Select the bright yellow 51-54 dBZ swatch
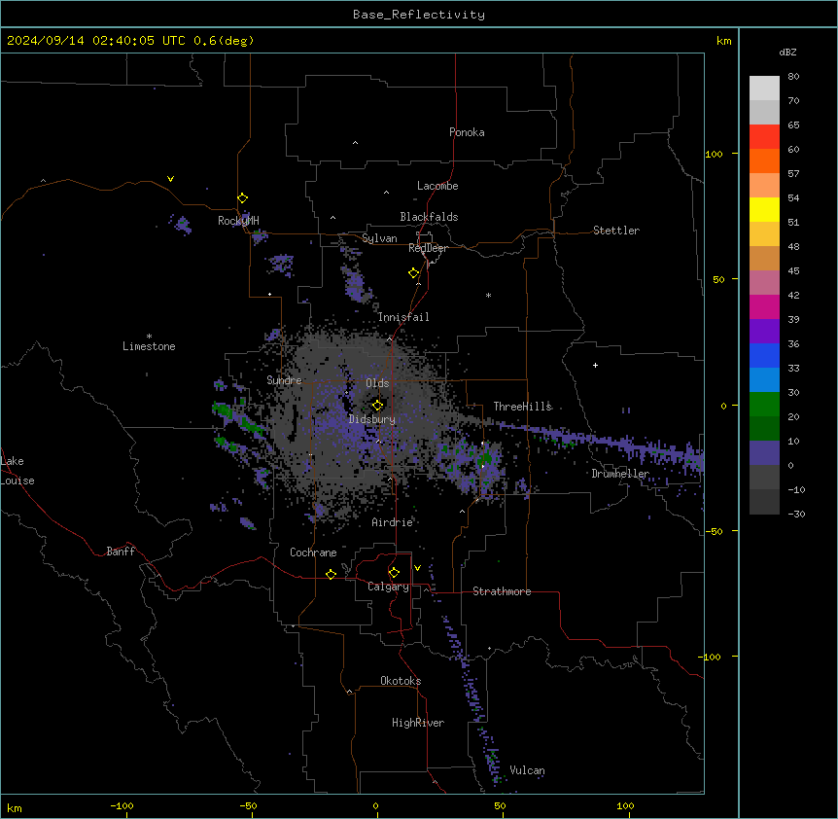Image resolution: width=838 pixels, height=819 pixels. click(764, 209)
